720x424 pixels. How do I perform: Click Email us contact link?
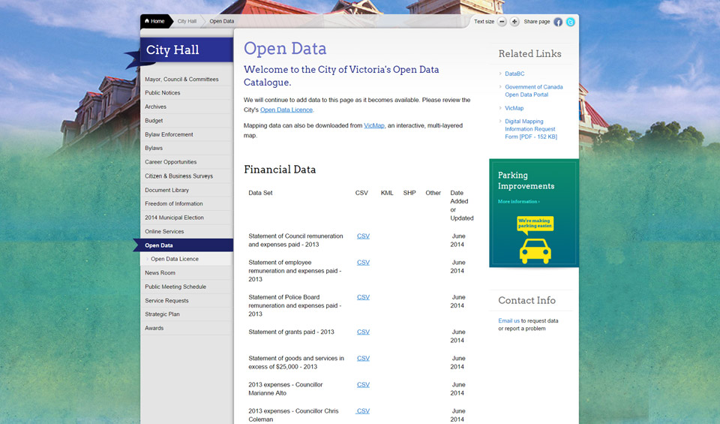tap(508, 320)
